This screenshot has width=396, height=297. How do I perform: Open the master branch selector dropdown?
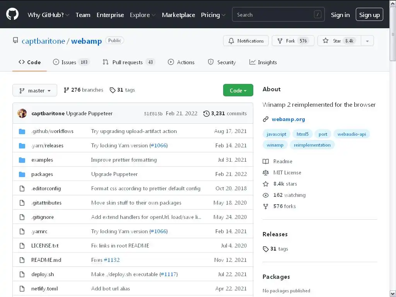pyautogui.click(x=35, y=90)
